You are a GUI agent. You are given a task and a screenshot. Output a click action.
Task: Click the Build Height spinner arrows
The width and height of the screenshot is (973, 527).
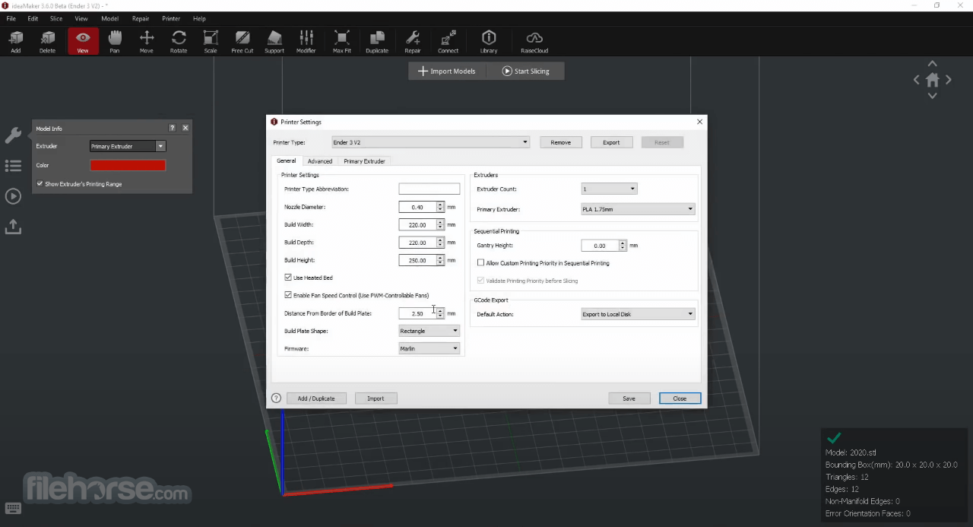click(x=440, y=260)
